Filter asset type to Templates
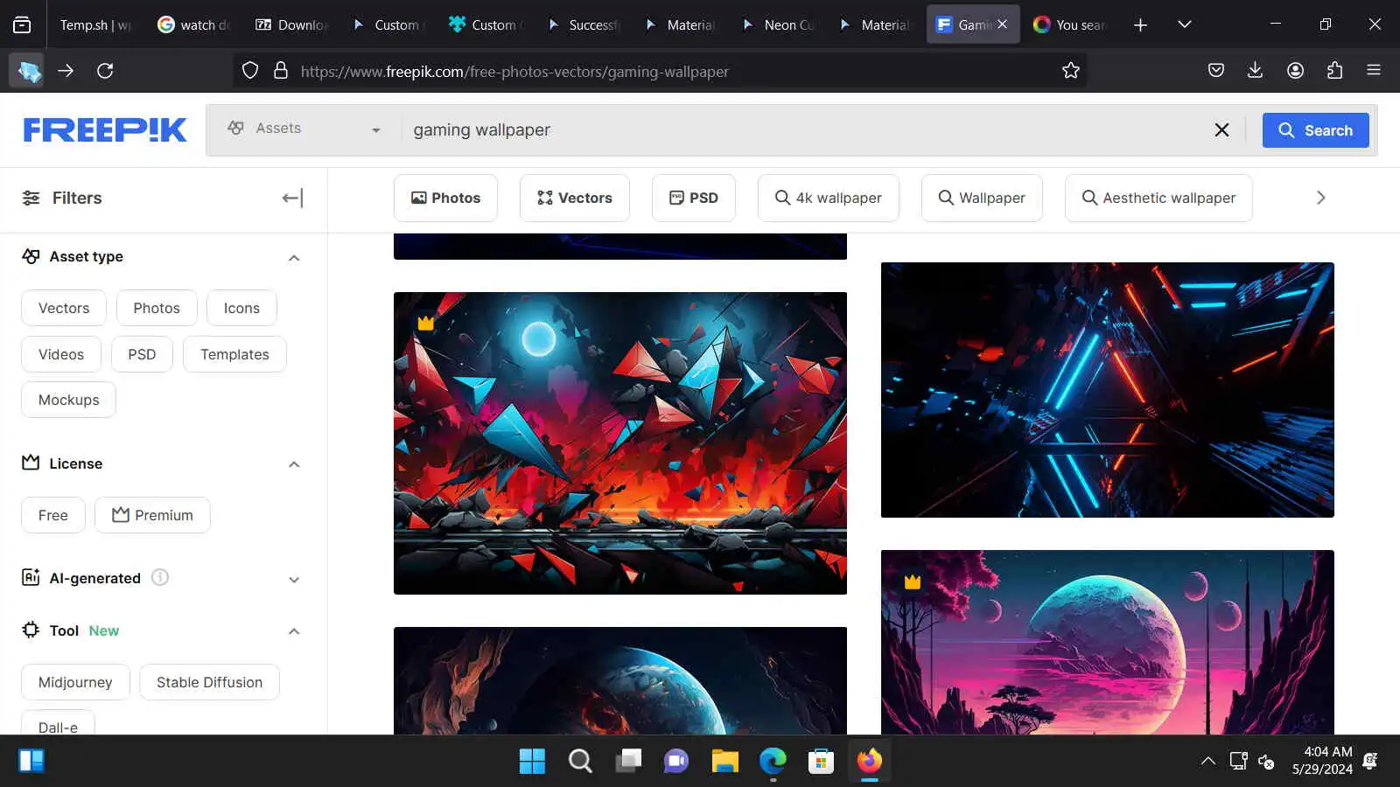1400x787 pixels. 234,354
